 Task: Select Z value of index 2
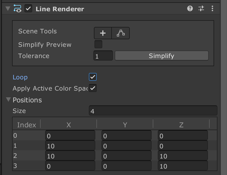[x=183, y=156]
